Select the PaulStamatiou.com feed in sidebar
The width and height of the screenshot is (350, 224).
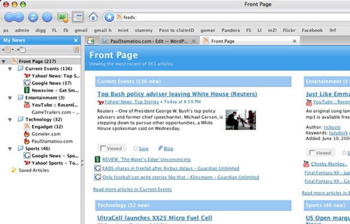(48, 141)
